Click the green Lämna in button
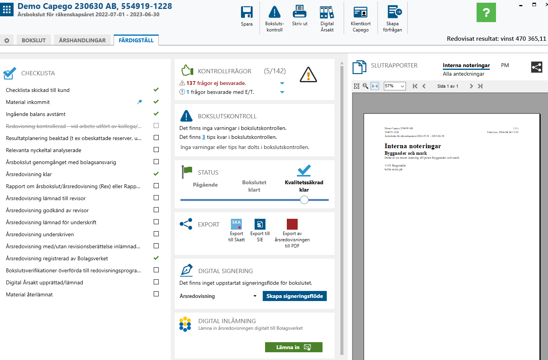This screenshot has width=548, height=360. tap(294, 347)
